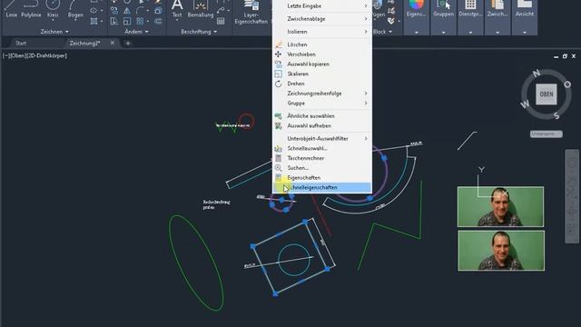The image size is (581, 327).
Task: Expand the arrow below Dienstprogramme panel
Action: [470, 33]
